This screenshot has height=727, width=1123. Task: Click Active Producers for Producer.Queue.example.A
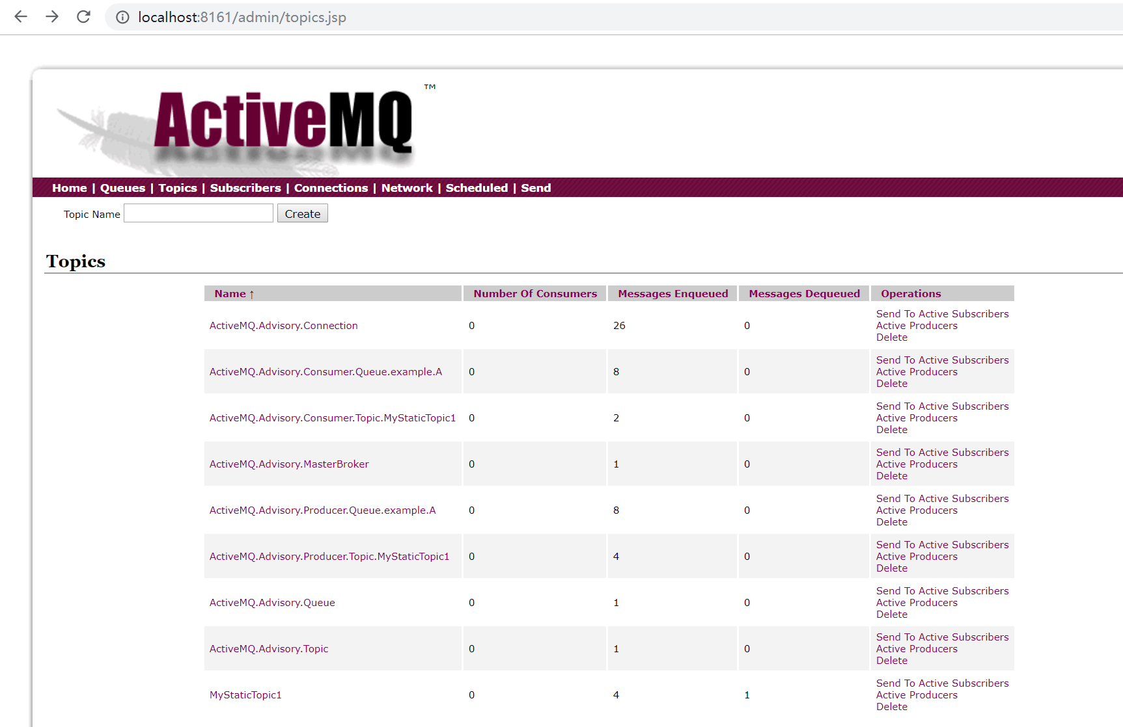(x=917, y=510)
